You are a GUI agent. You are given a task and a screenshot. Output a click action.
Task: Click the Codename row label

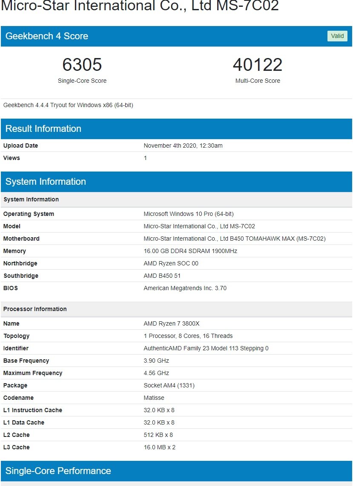pos(18,398)
